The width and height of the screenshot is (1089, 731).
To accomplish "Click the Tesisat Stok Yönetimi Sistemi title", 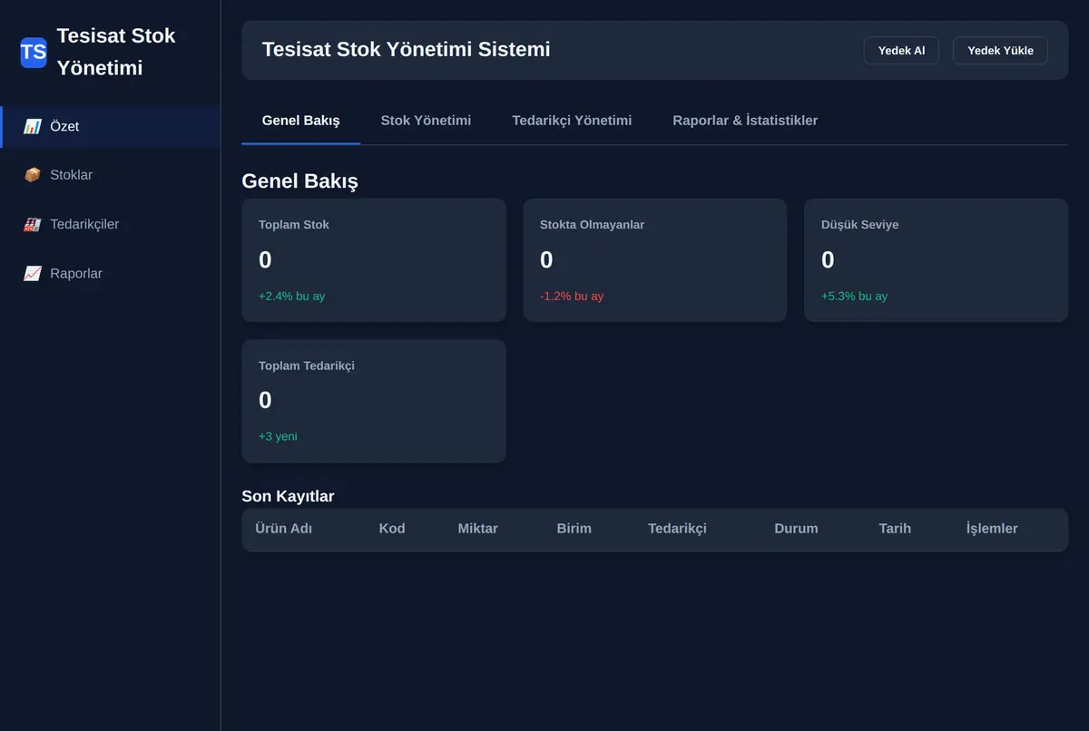I will 407,50.
